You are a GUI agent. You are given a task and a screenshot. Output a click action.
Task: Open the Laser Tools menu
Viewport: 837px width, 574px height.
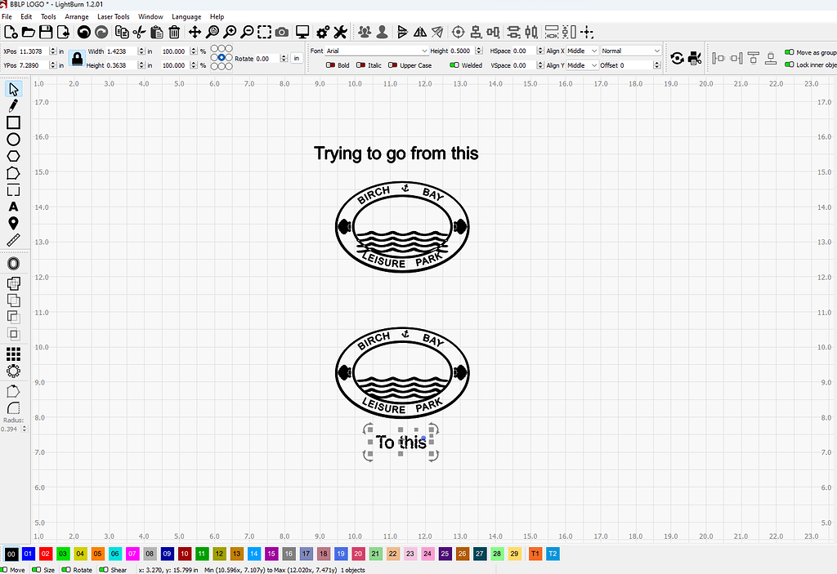(x=113, y=16)
